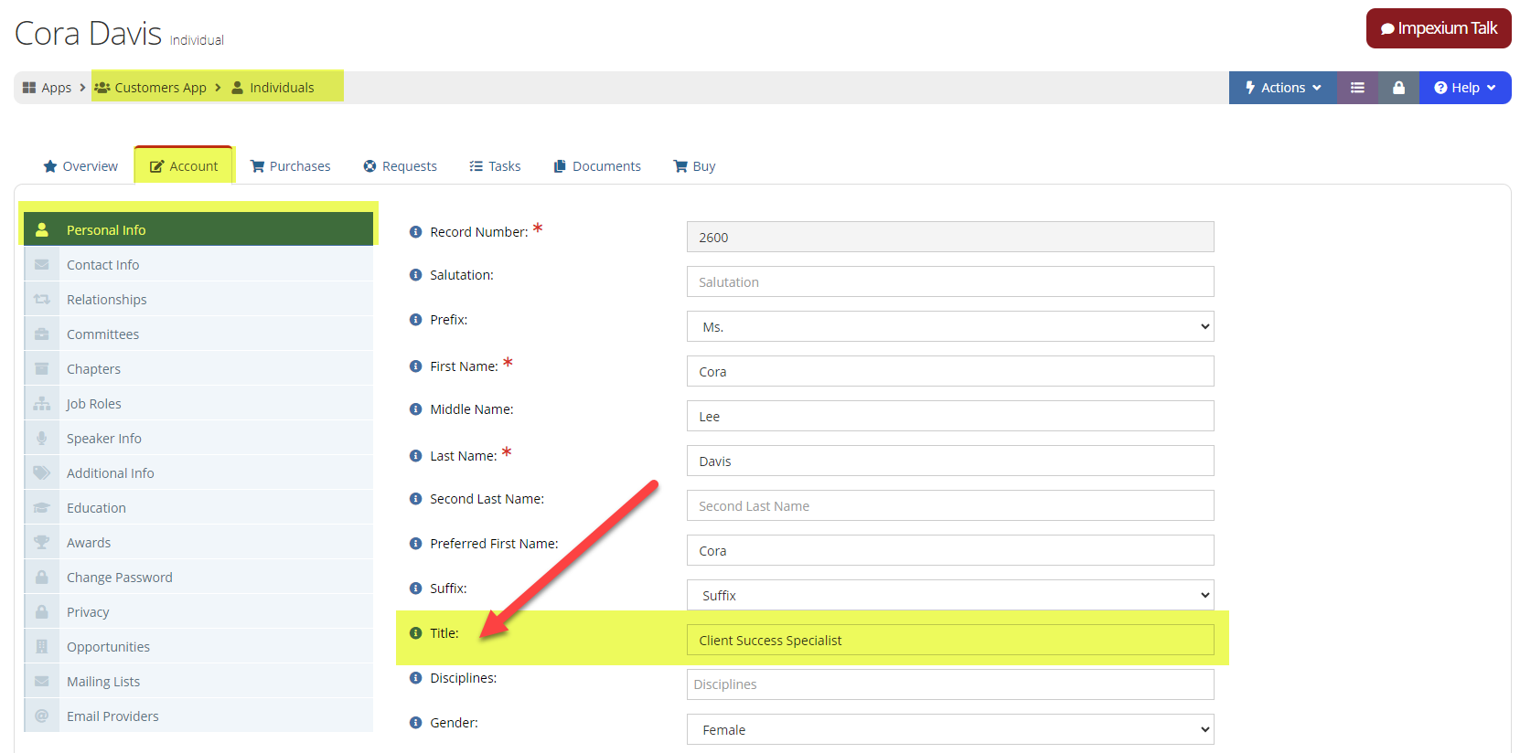Image resolution: width=1520 pixels, height=753 pixels.
Task: Open Chapters in the sidebar
Action: click(198, 369)
